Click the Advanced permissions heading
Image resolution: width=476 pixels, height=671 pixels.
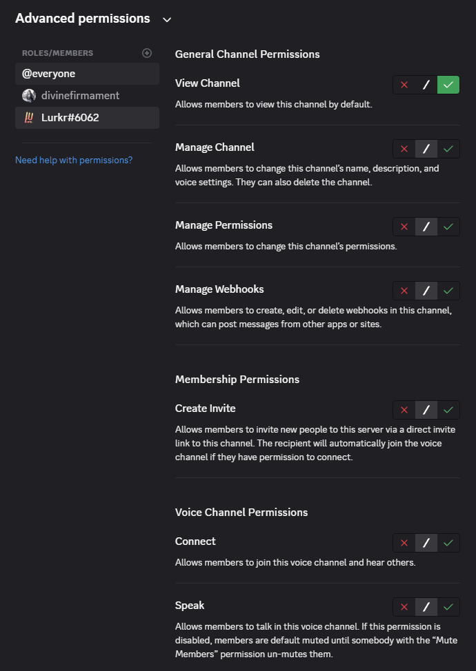(x=83, y=19)
